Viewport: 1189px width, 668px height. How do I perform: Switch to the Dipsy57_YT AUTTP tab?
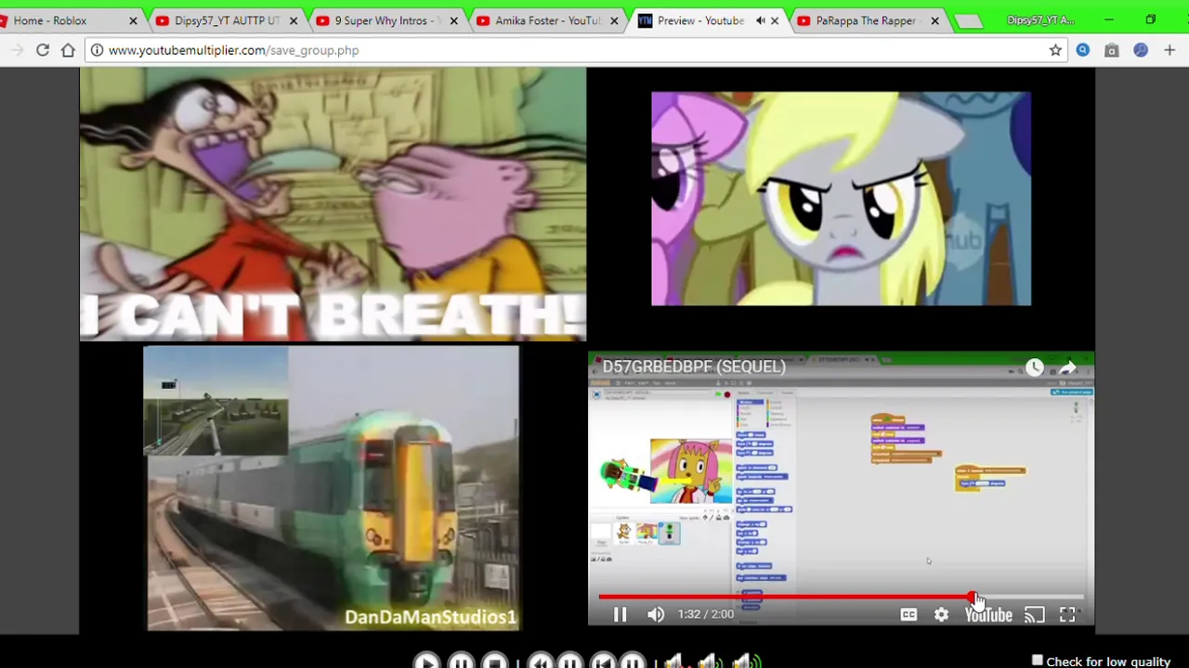click(x=227, y=20)
